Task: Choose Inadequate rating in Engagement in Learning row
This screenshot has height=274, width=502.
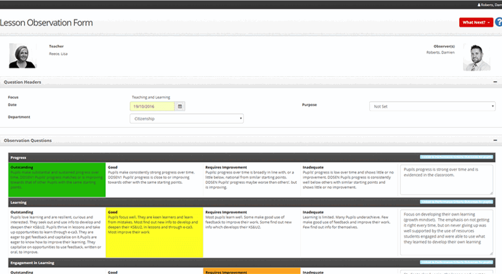Action: pyautogui.click(x=349, y=271)
